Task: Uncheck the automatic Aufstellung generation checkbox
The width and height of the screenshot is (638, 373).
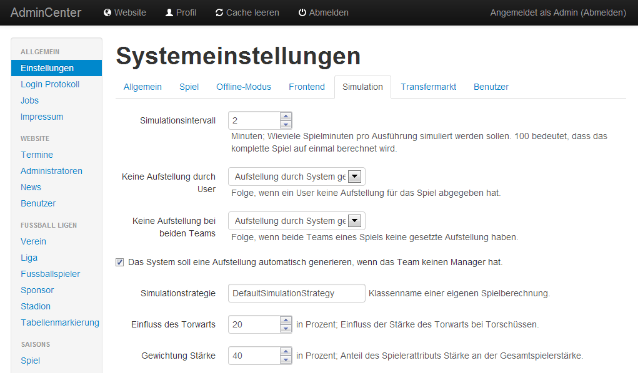Action: (x=119, y=263)
